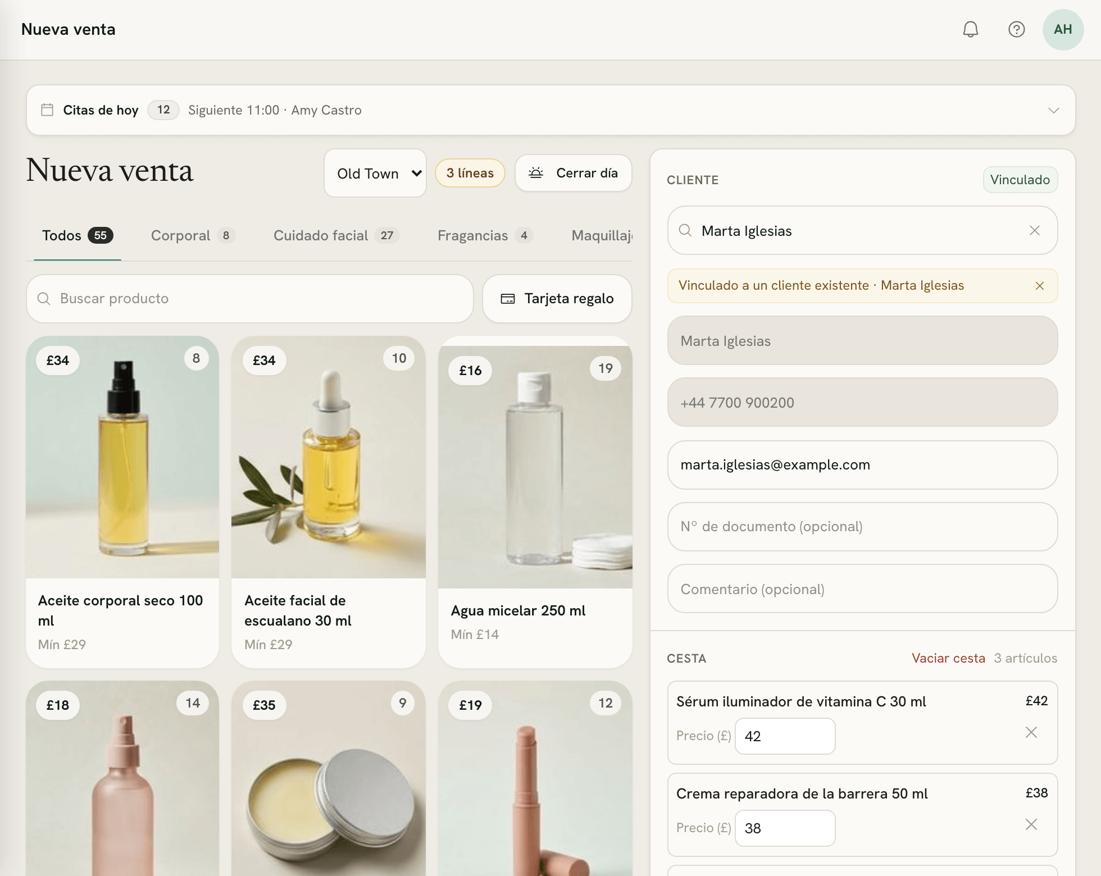The width and height of the screenshot is (1101, 876).
Task: Select the £18 pink spray bottle product
Action: 122,778
